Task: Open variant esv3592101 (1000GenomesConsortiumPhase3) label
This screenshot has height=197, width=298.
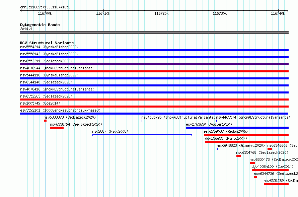Action: click(60, 110)
